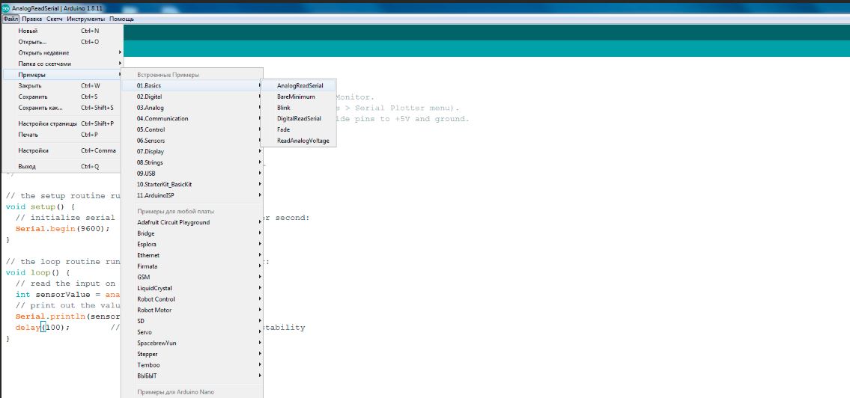Choose Открыть... from the file menu
Viewport: 850px width, 398px height.
[x=62, y=42]
